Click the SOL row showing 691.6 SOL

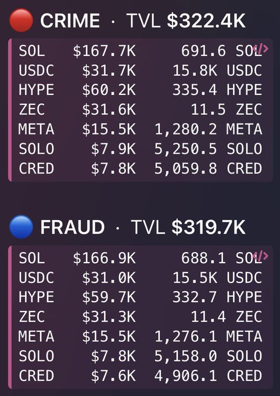pyautogui.click(x=141, y=51)
